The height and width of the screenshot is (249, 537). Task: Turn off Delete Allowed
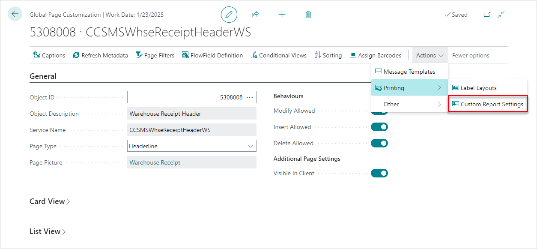click(379, 143)
